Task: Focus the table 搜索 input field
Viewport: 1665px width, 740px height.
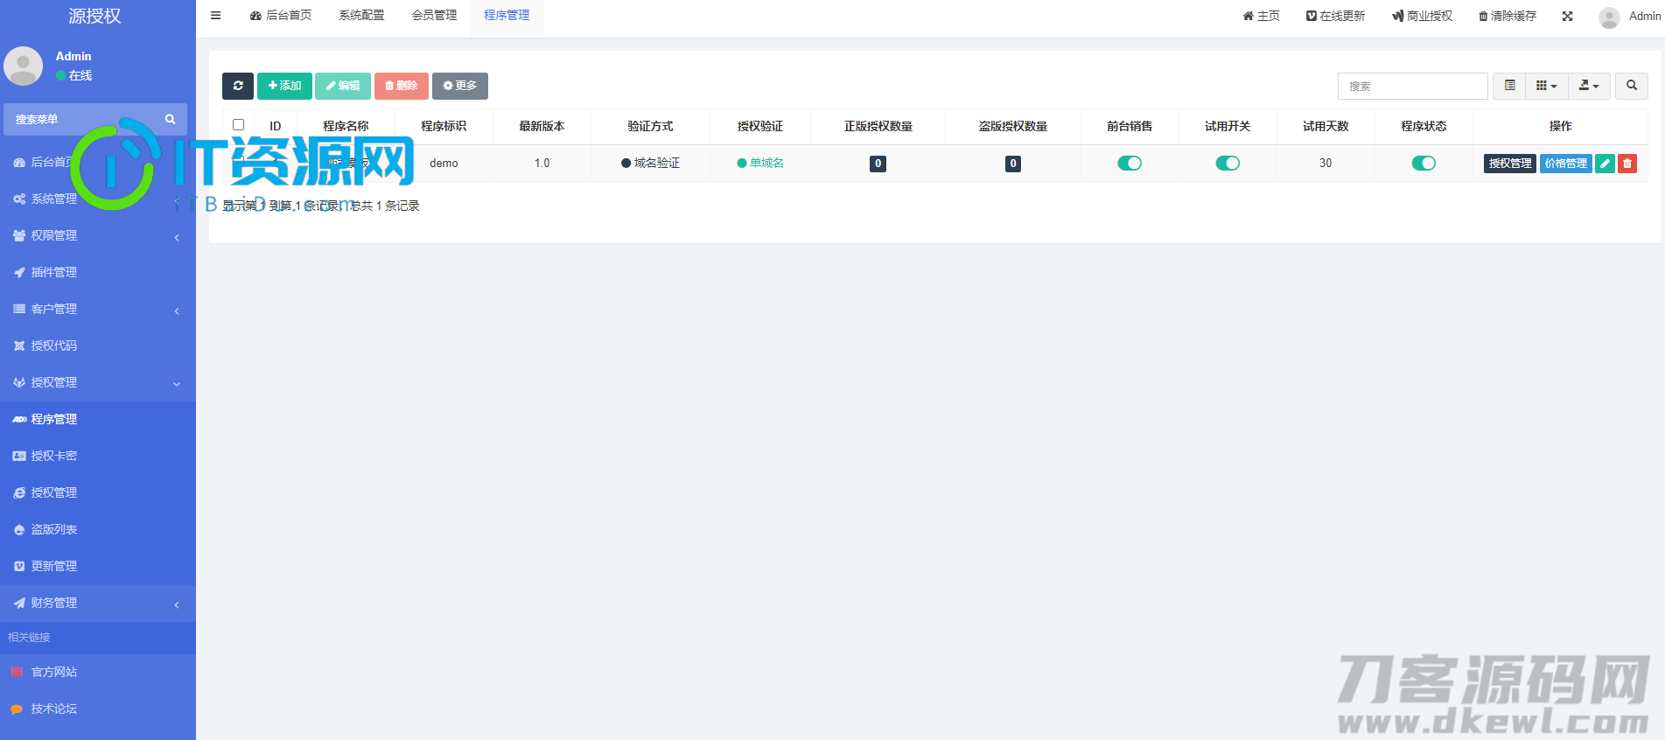Action: point(1412,86)
